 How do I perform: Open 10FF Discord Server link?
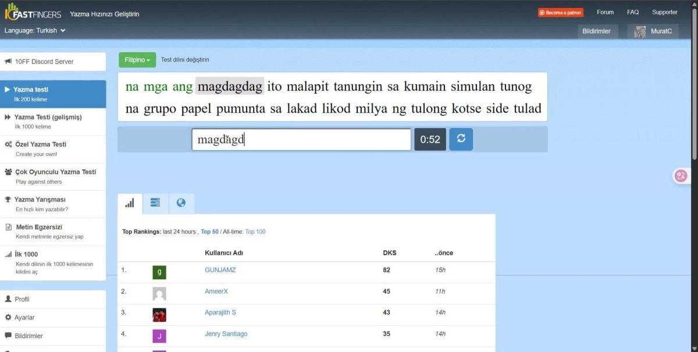pos(52,62)
